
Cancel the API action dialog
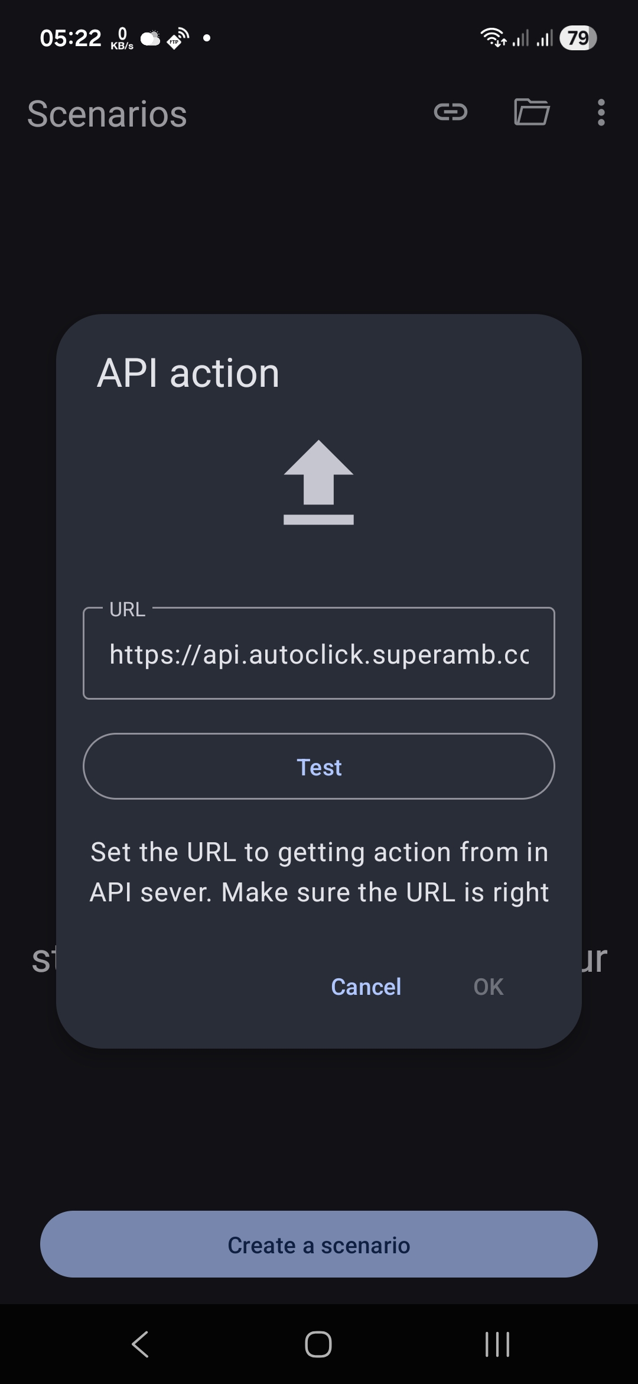click(366, 987)
